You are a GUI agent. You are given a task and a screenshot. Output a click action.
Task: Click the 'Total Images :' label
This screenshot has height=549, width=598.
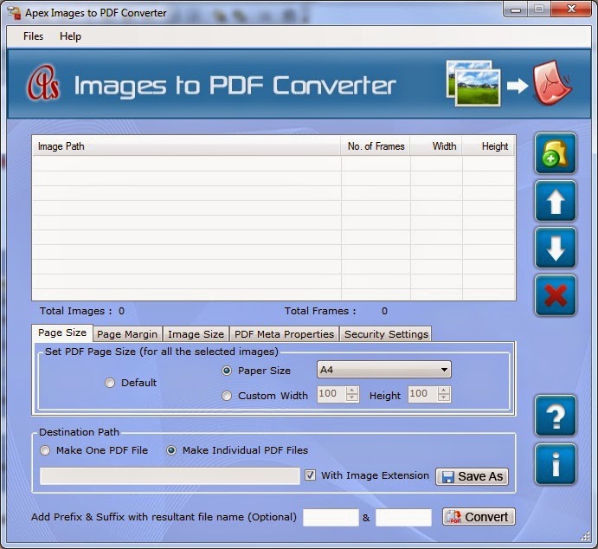coord(76,311)
